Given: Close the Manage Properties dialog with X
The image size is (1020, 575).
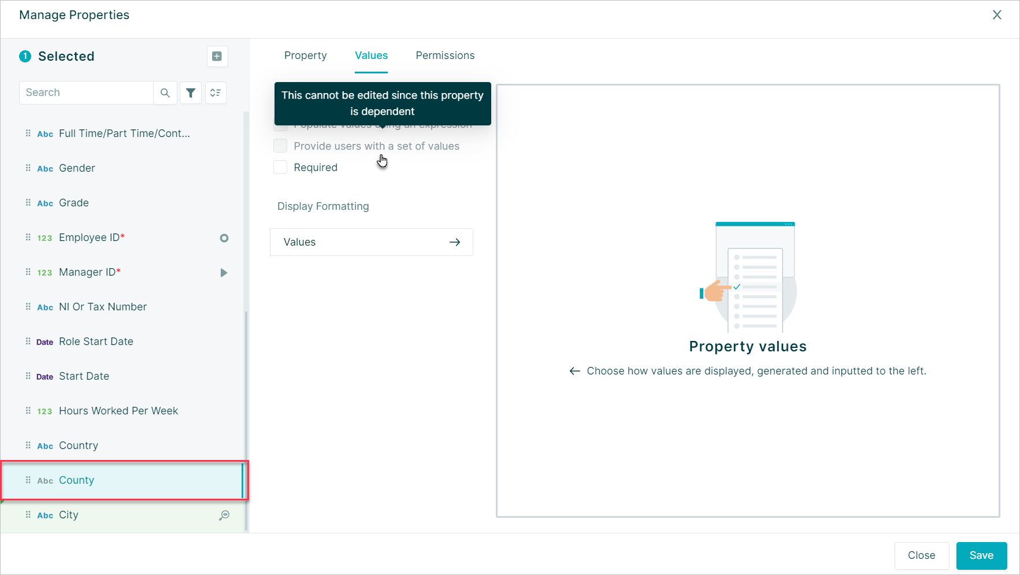Looking at the screenshot, I should pos(997,15).
